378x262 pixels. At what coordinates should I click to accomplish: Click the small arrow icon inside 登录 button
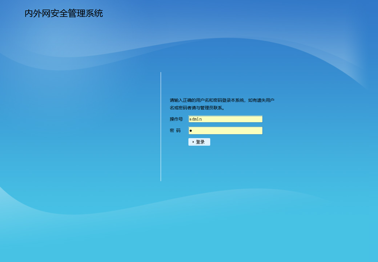click(193, 142)
